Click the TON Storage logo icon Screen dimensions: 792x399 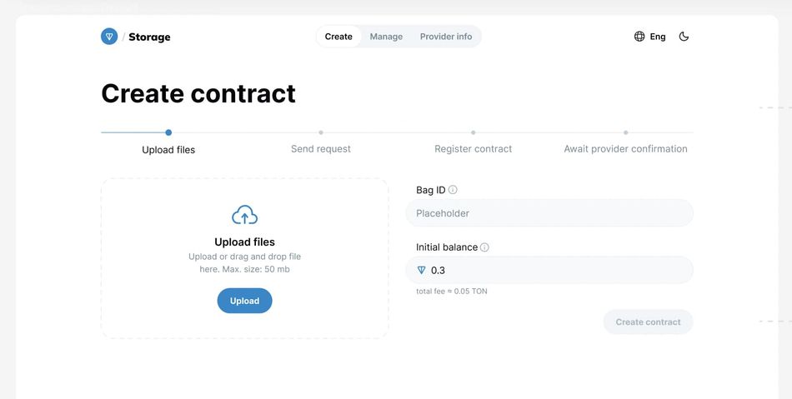[x=109, y=37]
